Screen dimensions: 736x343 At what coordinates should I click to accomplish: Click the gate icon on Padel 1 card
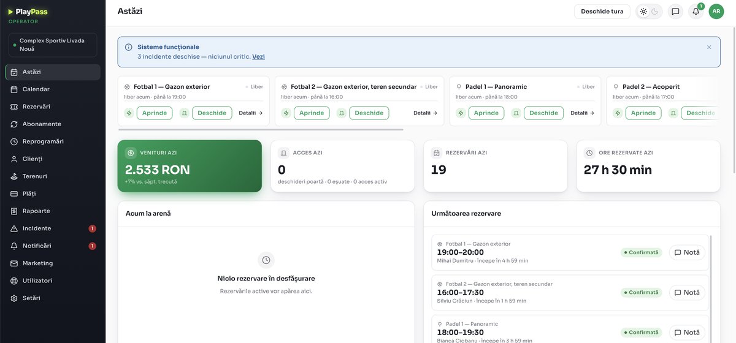tap(516, 113)
